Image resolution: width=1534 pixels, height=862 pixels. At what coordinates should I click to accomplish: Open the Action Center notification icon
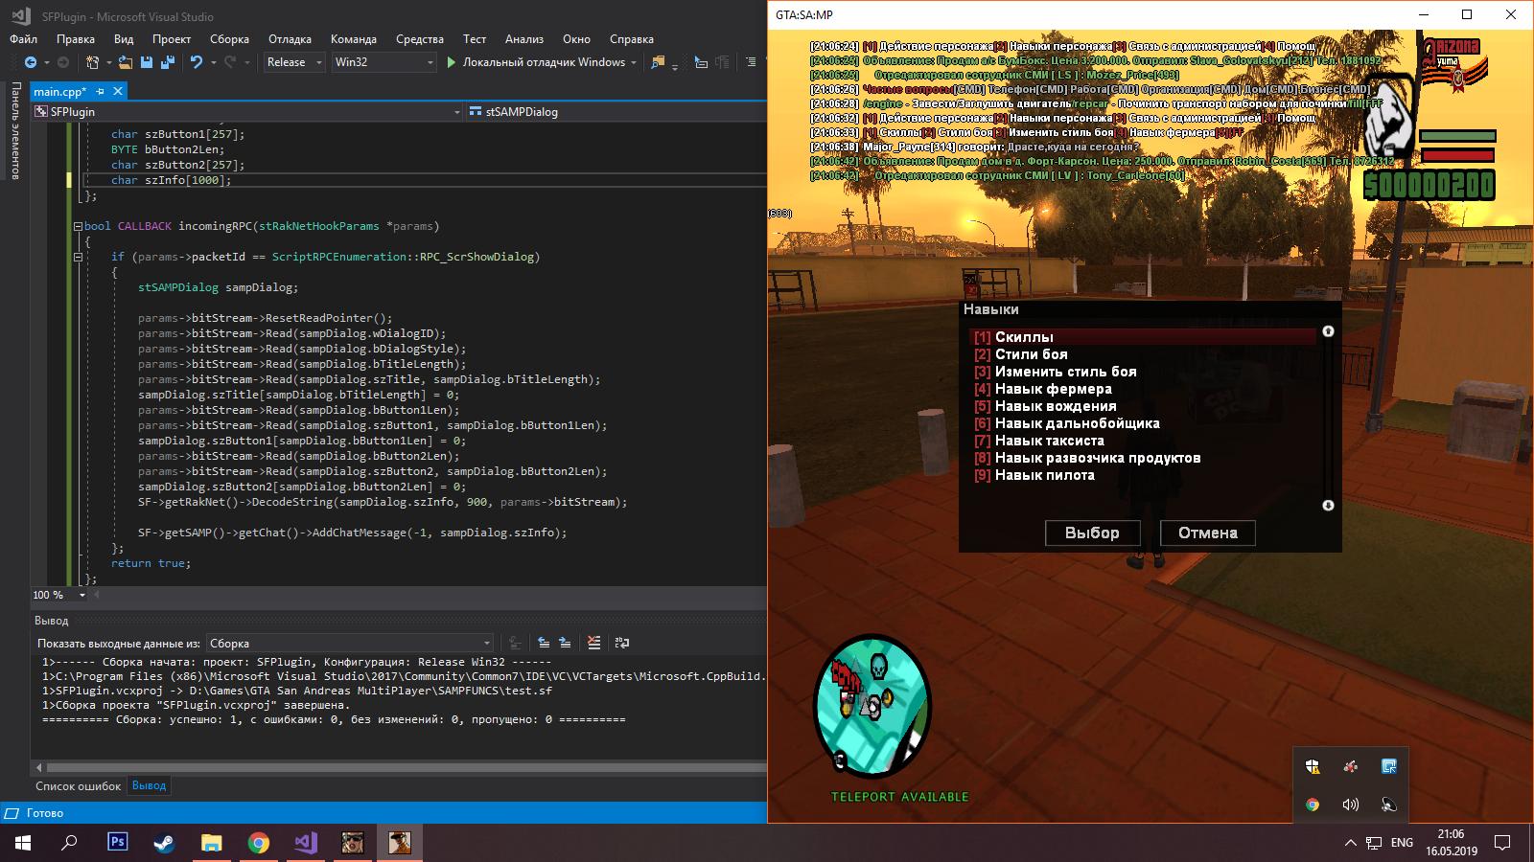tap(1502, 843)
